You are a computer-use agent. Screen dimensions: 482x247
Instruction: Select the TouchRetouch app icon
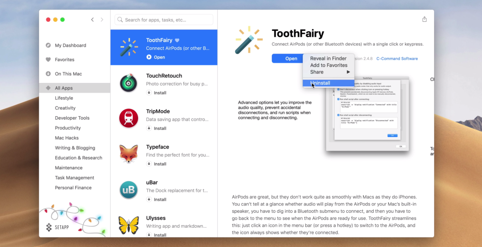(x=129, y=83)
